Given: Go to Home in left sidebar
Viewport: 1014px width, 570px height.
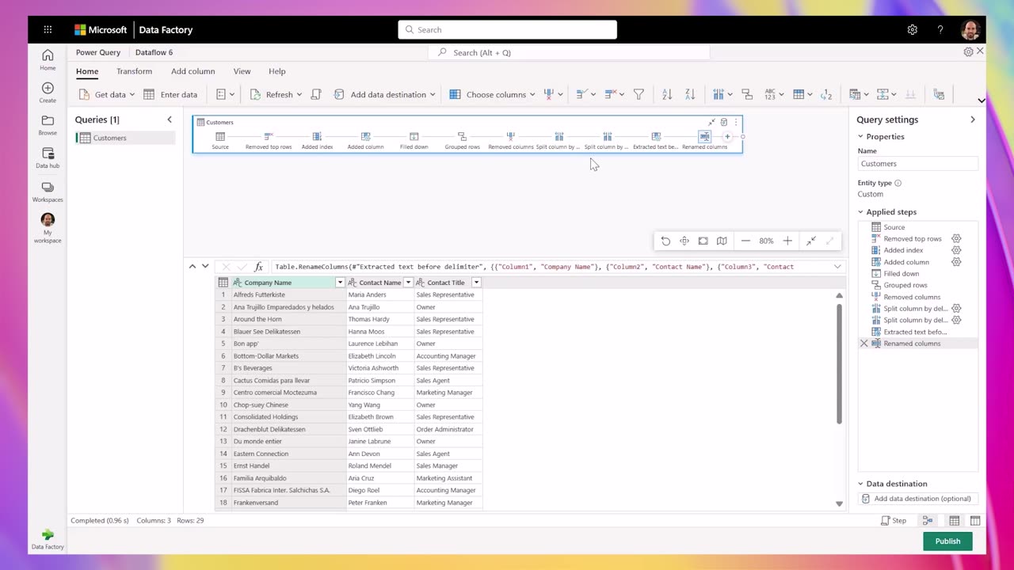Looking at the screenshot, I should coord(48,59).
